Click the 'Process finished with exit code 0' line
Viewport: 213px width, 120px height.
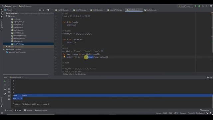point(31,104)
